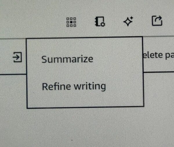174x147 pixels.
Task: Click the partially visible Delete page option
Action: 158,55
